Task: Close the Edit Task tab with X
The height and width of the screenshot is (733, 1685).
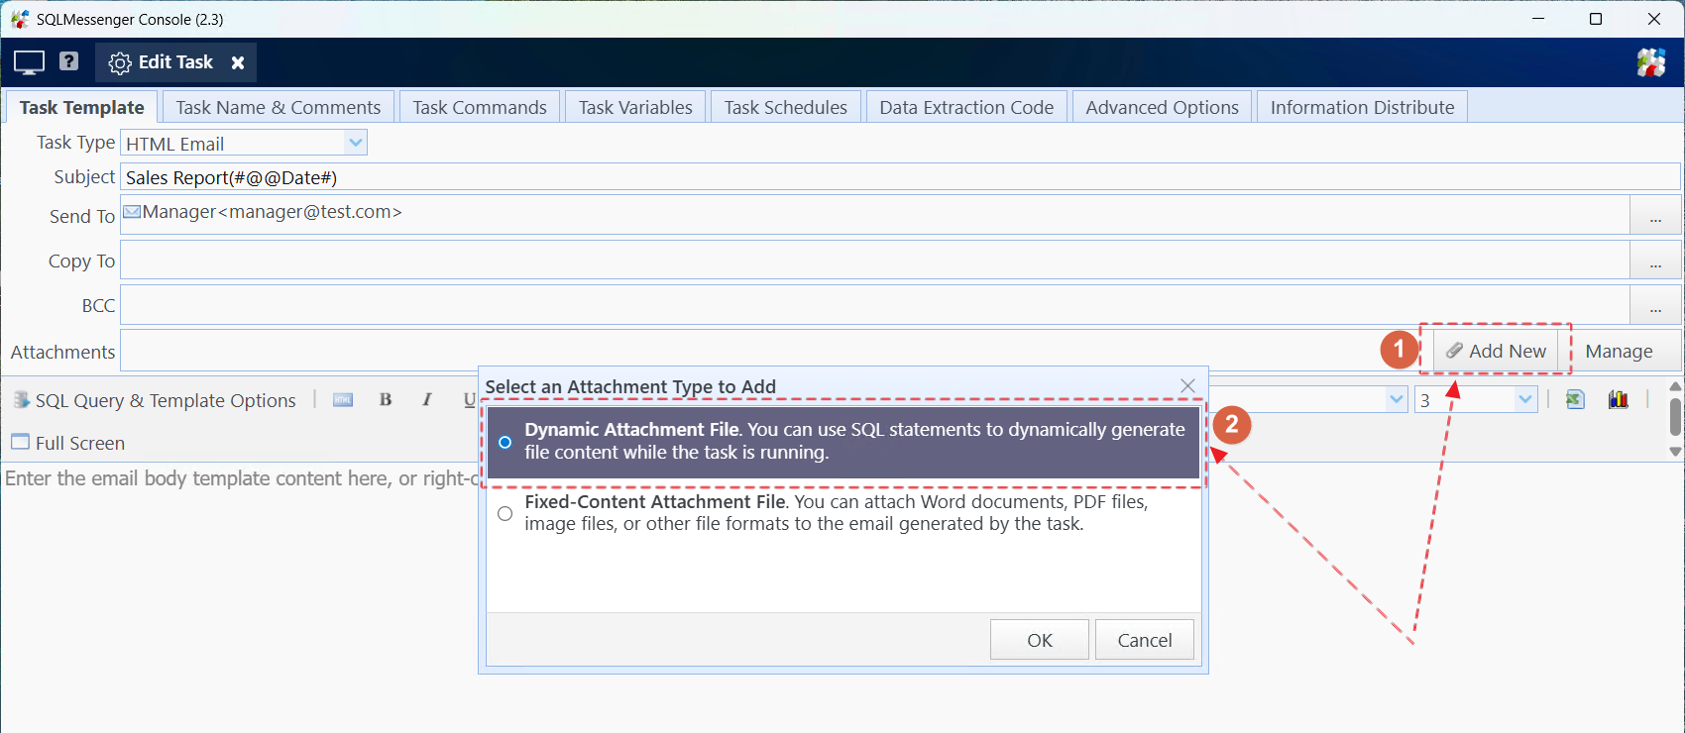Action: [x=238, y=62]
